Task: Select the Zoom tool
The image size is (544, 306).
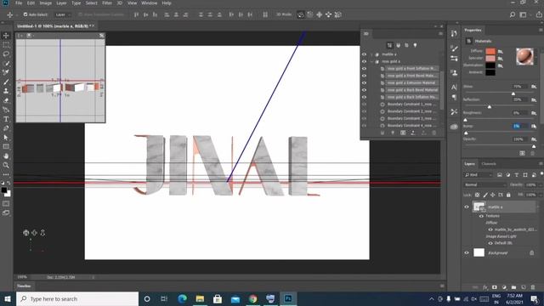Action: tap(6, 165)
